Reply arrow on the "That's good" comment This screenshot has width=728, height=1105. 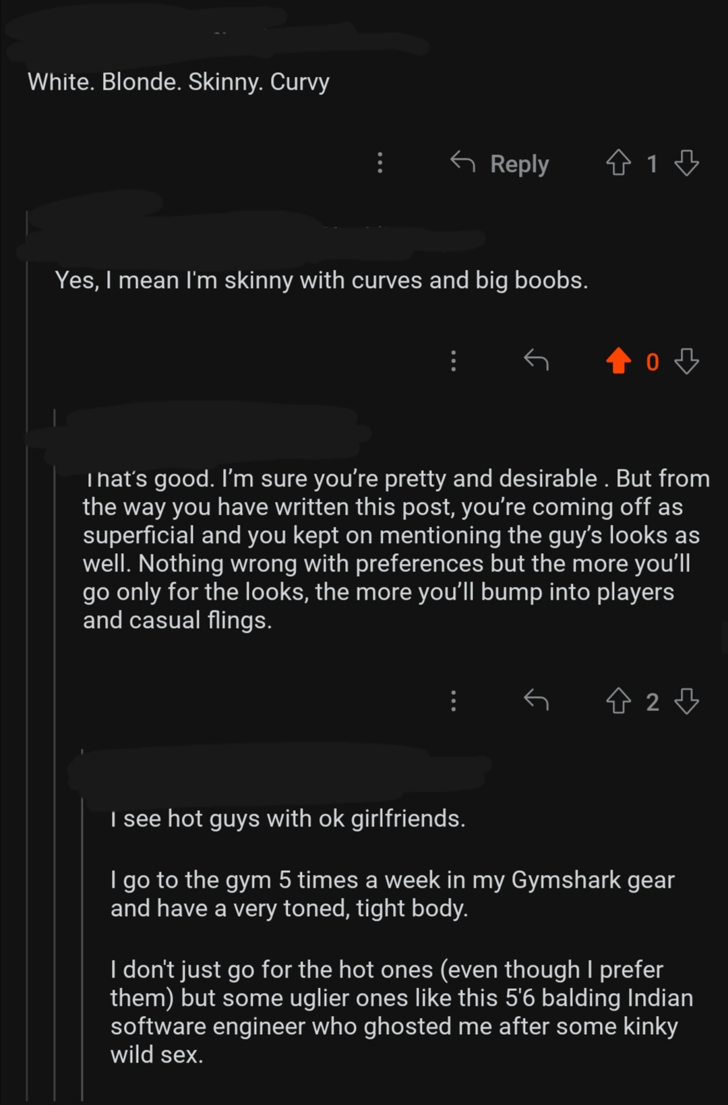click(x=537, y=702)
